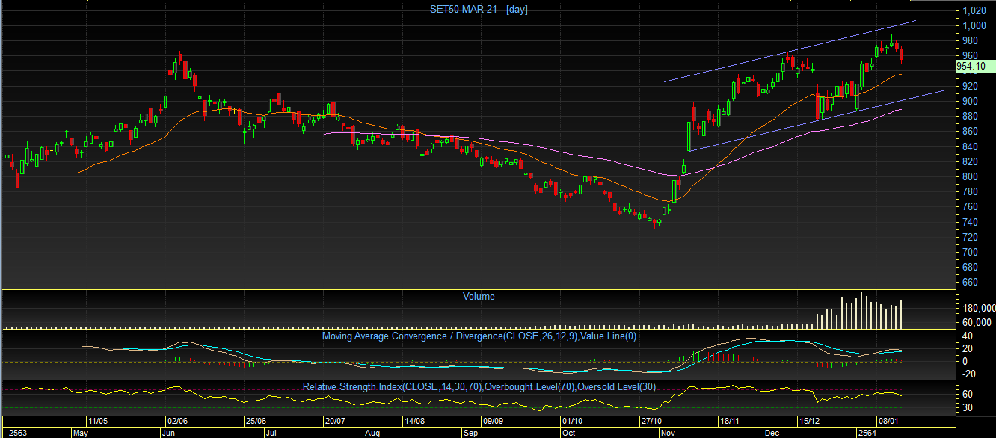Click the Dec month label
Viewport: 996px width, 438px height.
point(772,432)
